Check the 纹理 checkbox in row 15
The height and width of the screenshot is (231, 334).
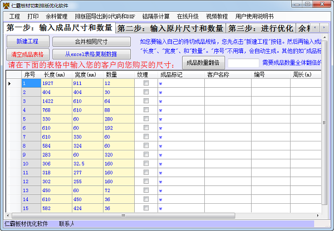pyautogui.click(x=146, y=208)
